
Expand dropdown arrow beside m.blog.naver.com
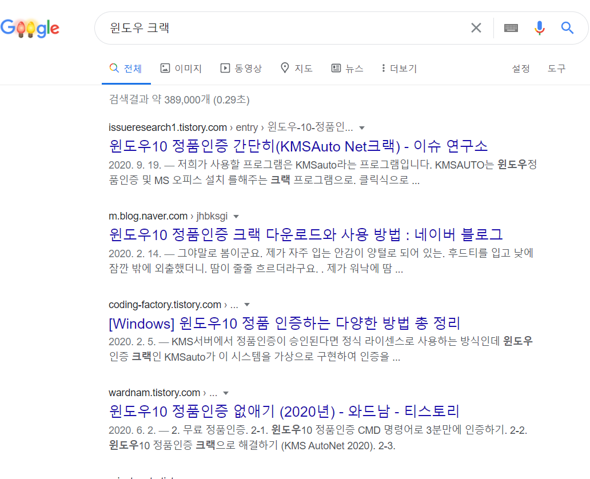(236, 217)
